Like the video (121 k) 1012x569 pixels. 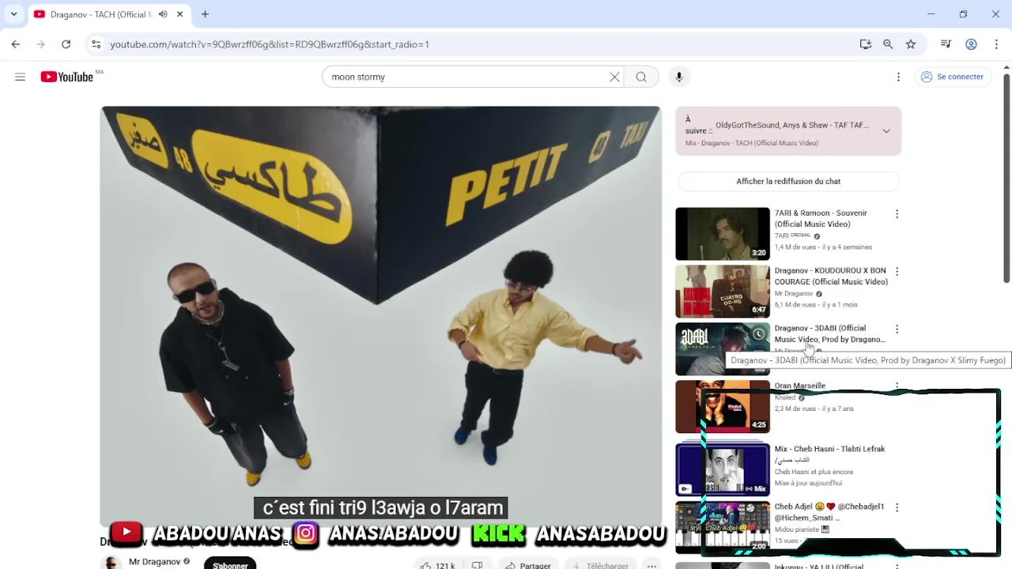click(437, 565)
